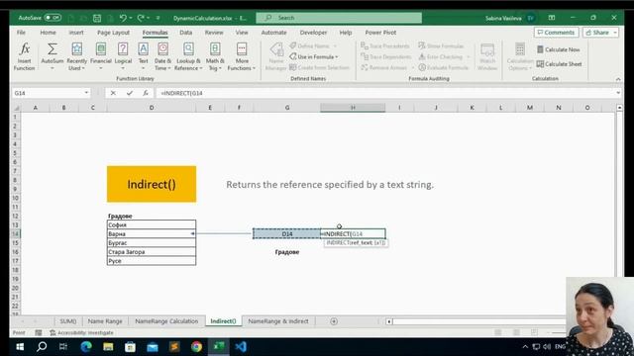Confirm formula with checkmark icon
The image size is (634, 356).
(x=130, y=93)
